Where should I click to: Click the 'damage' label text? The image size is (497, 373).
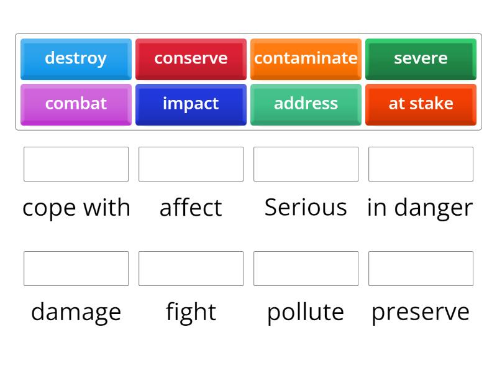pos(76,311)
